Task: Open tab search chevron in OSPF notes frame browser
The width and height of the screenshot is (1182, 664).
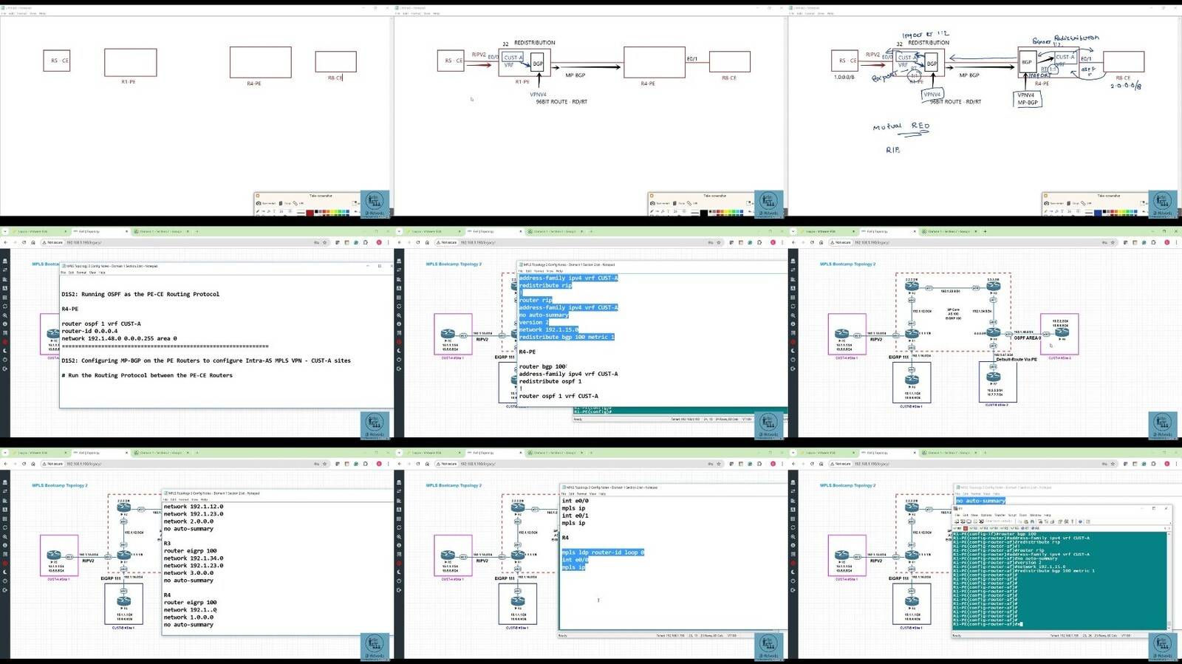Action: pyautogui.click(x=5, y=231)
